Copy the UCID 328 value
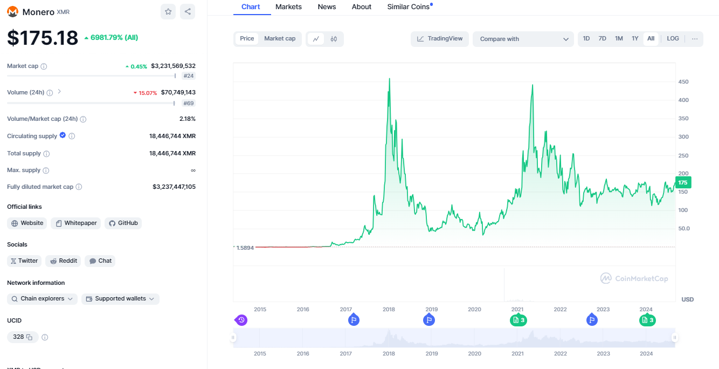The image size is (719, 369). (x=29, y=337)
